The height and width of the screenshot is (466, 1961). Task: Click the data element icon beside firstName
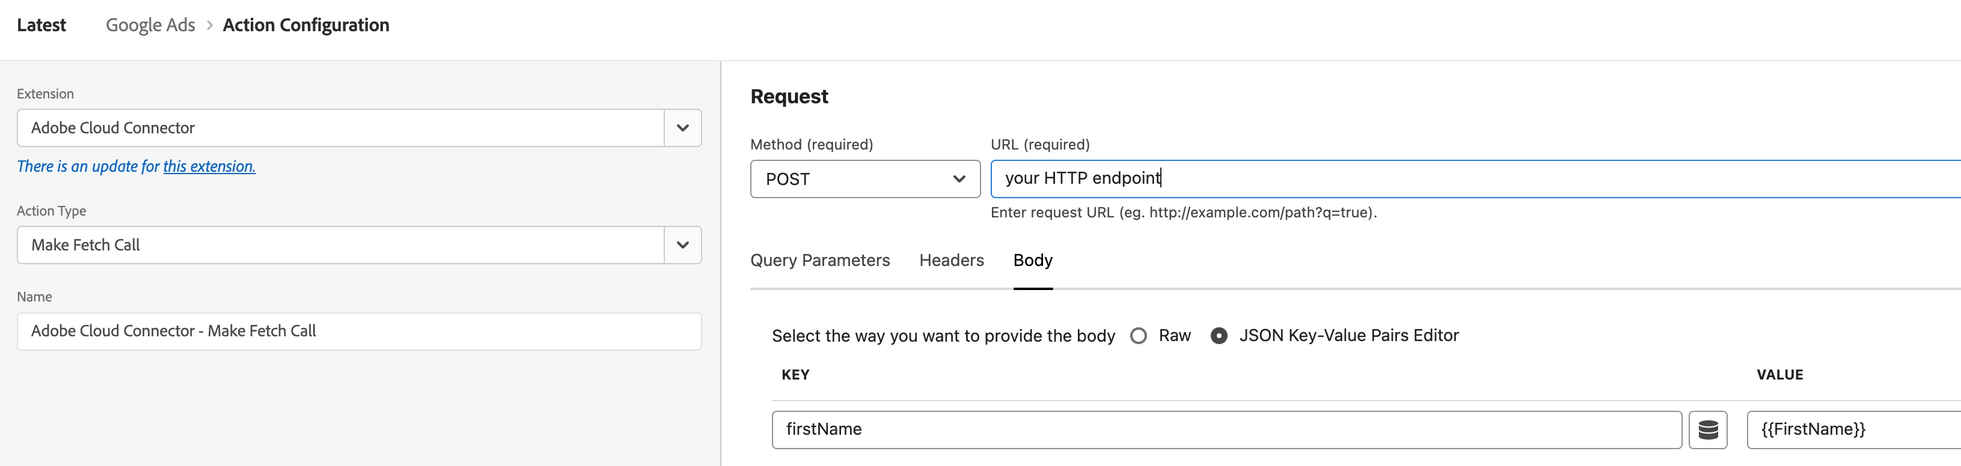click(x=1707, y=429)
